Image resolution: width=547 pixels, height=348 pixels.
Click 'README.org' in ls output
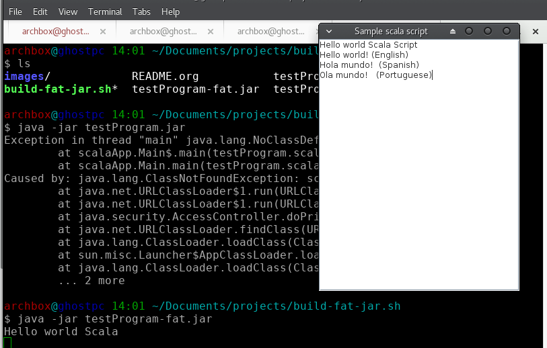(x=165, y=77)
